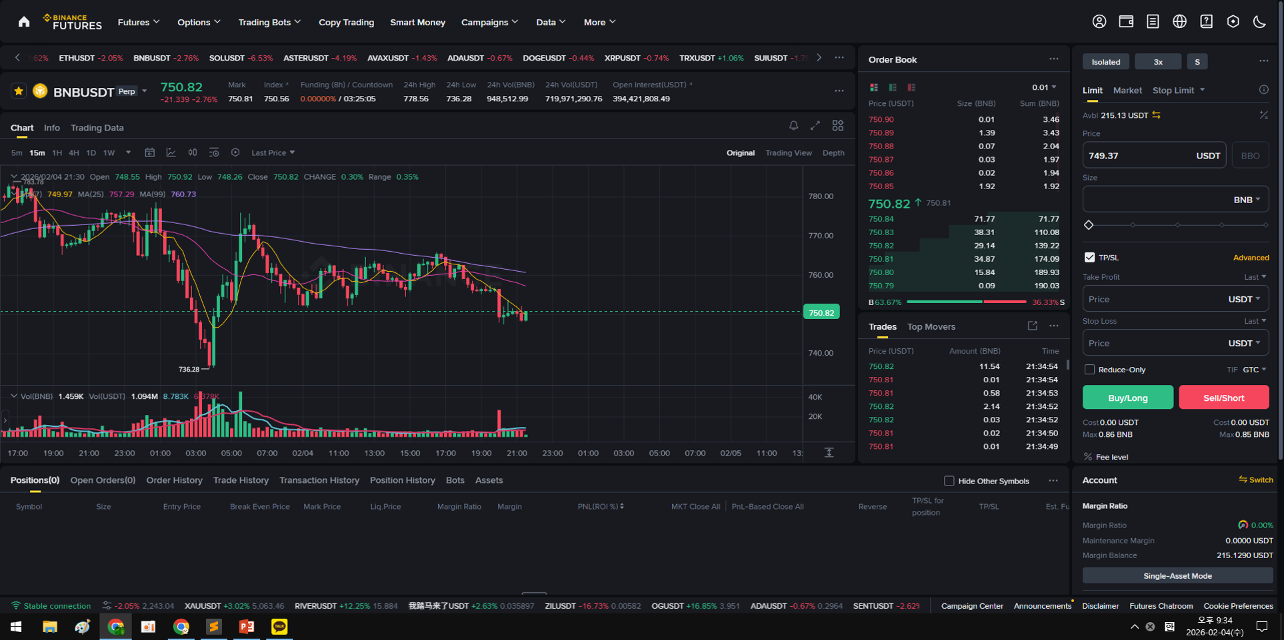Screen dimensions: 1284x640
Task: Switch margin mode via Isolated button
Action: [x=1105, y=62]
